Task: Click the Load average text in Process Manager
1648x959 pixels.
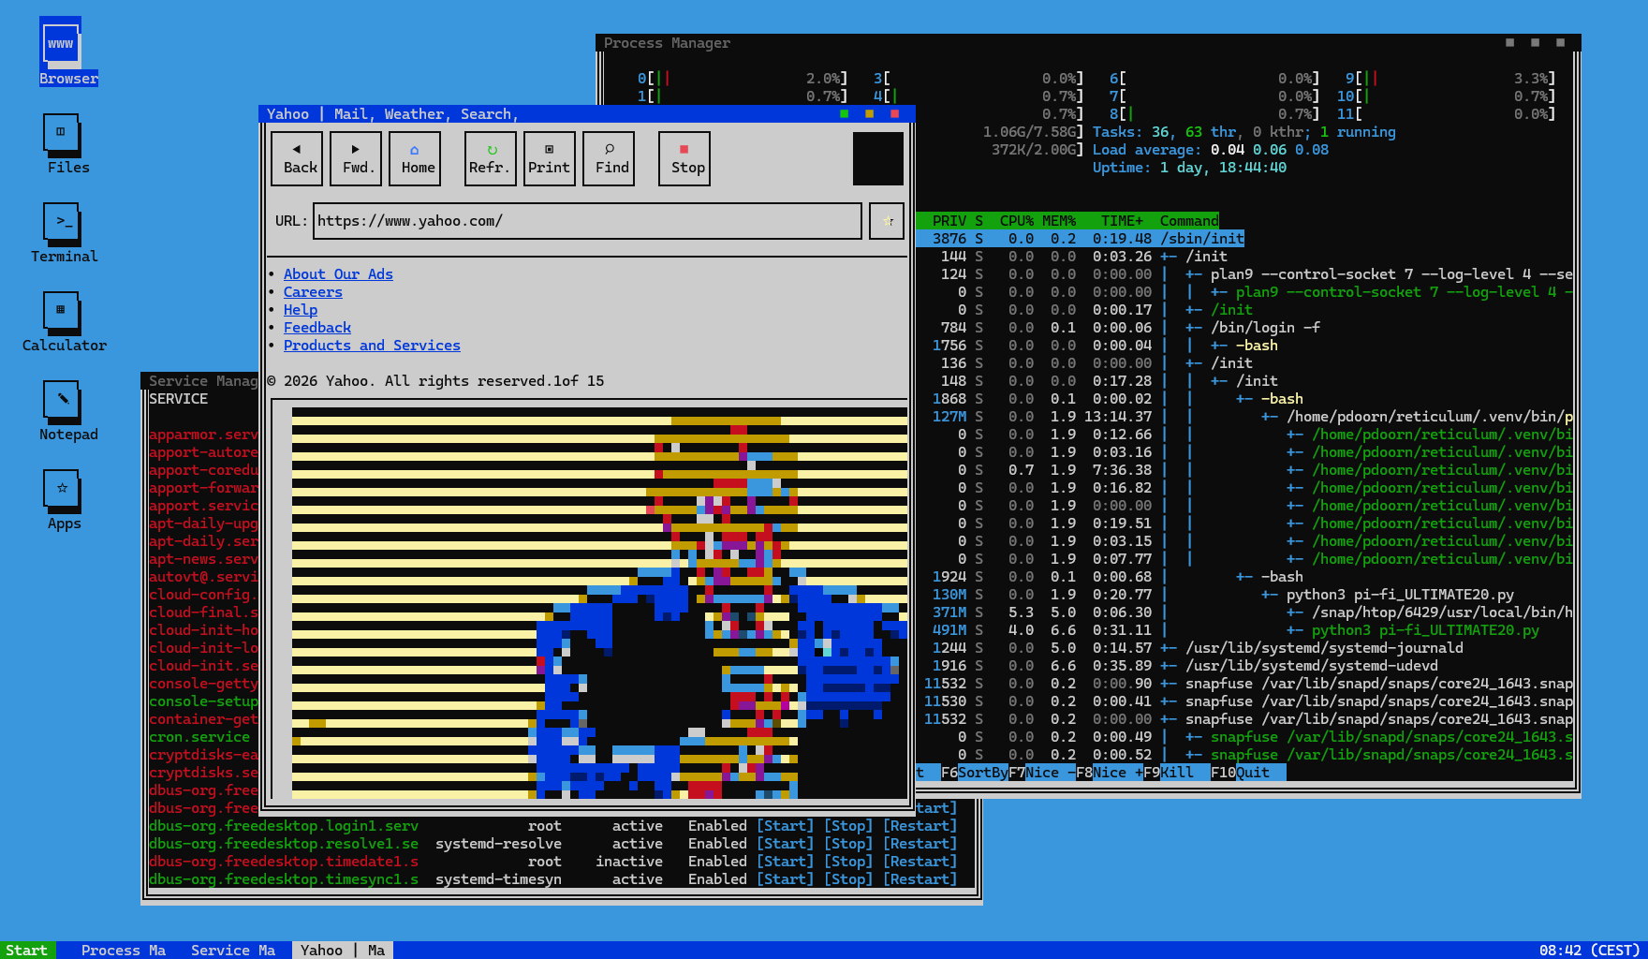Action: click(1211, 150)
